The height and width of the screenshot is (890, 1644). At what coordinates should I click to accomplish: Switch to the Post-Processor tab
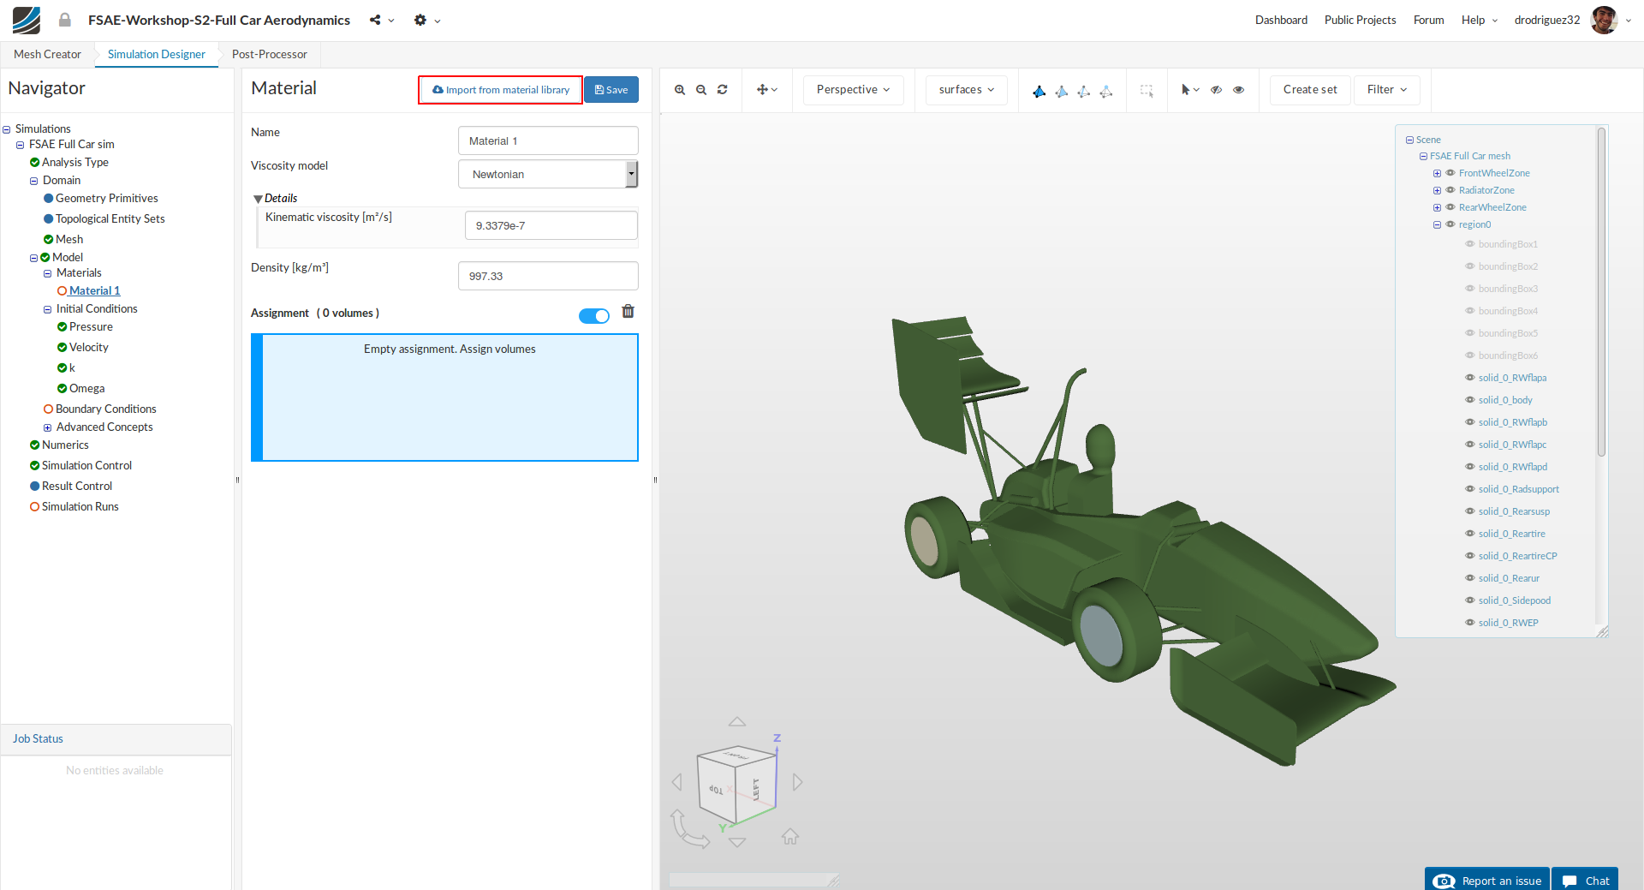[269, 54]
